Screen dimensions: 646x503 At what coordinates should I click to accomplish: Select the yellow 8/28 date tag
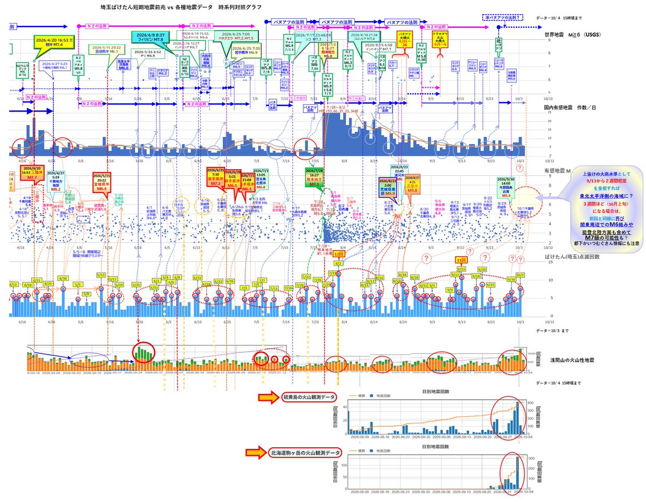point(415,277)
